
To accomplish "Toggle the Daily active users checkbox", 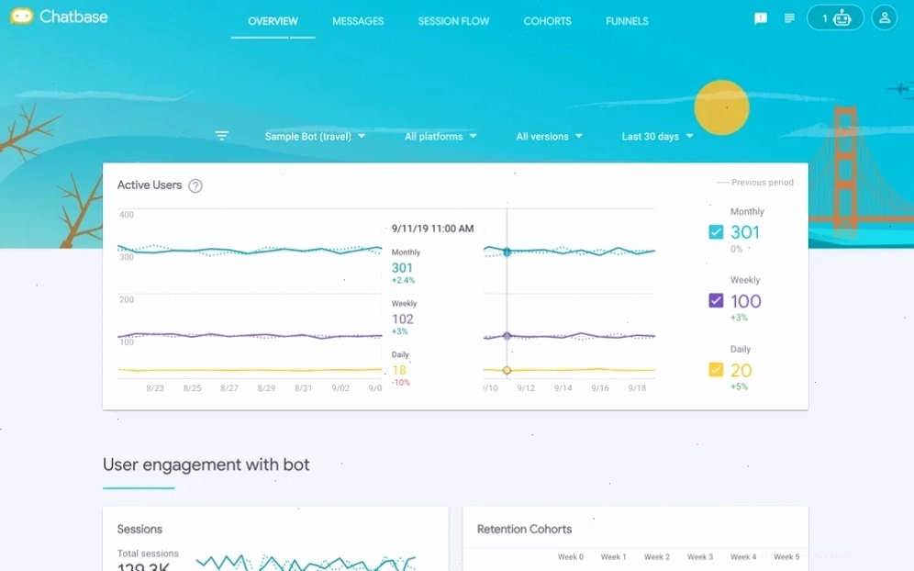I will tap(716, 370).
